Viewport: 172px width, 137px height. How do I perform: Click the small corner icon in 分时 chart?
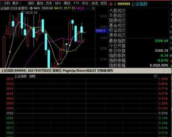[155, 76]
